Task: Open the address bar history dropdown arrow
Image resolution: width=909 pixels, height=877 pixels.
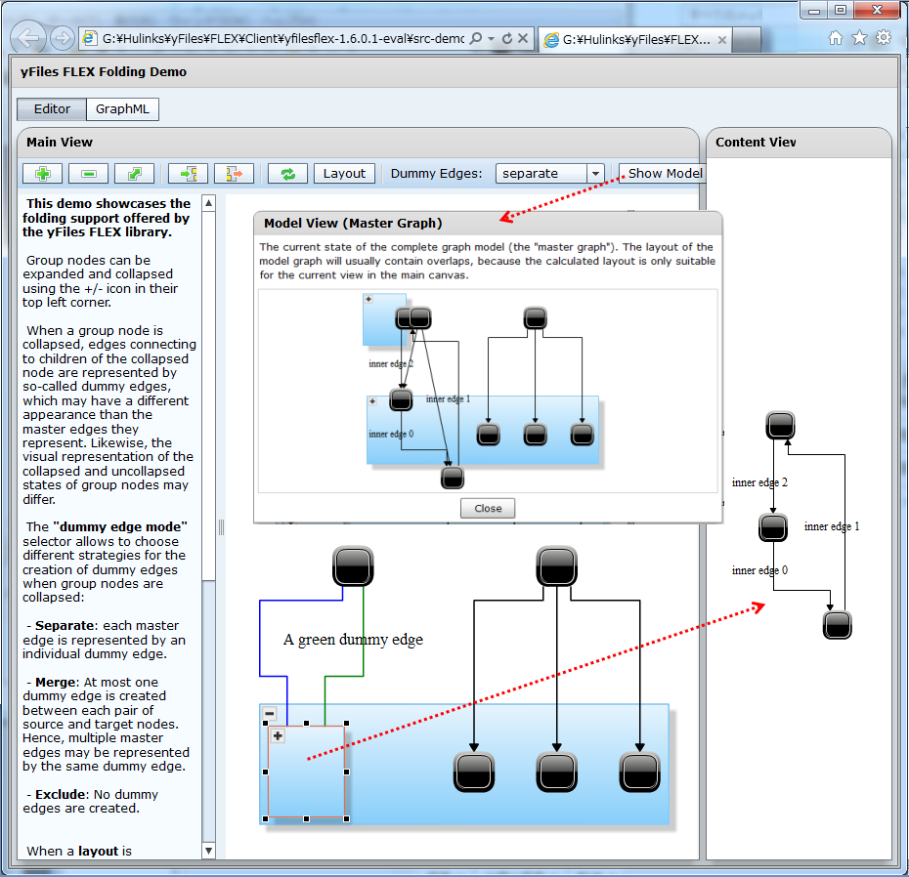Action: point(491,39)
